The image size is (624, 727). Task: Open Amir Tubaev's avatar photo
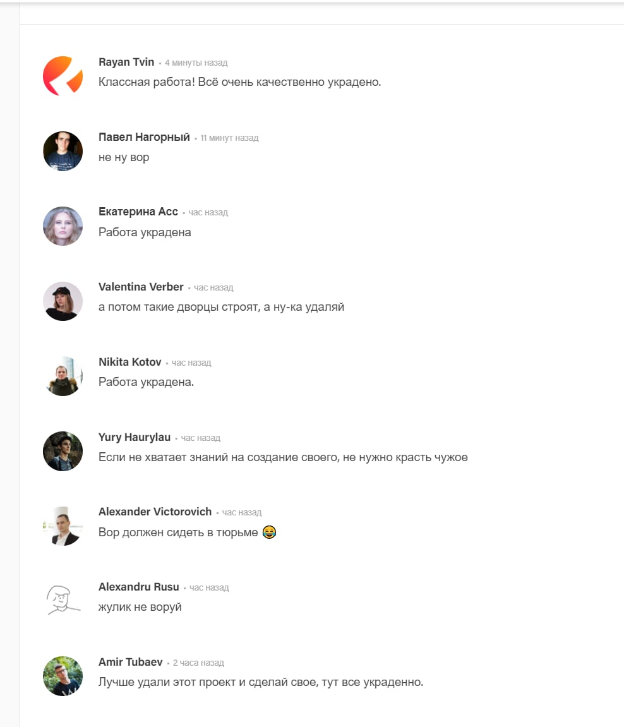click(x=63, y=676)
